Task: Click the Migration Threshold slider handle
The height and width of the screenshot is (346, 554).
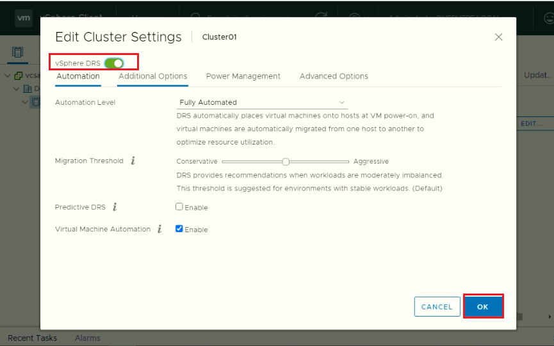Action: click(x=286, y=162)
